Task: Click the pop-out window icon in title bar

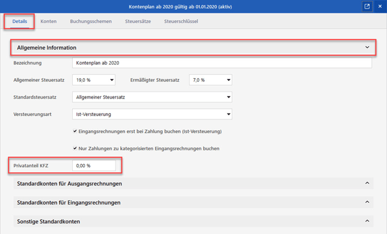Action: (367, 6)
